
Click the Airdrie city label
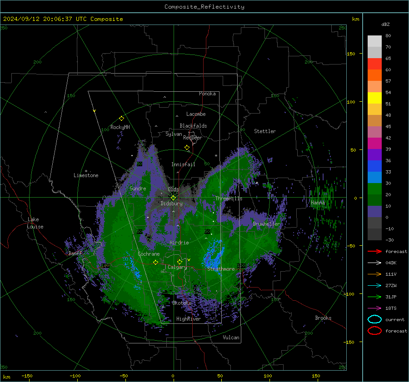point(179,243)
